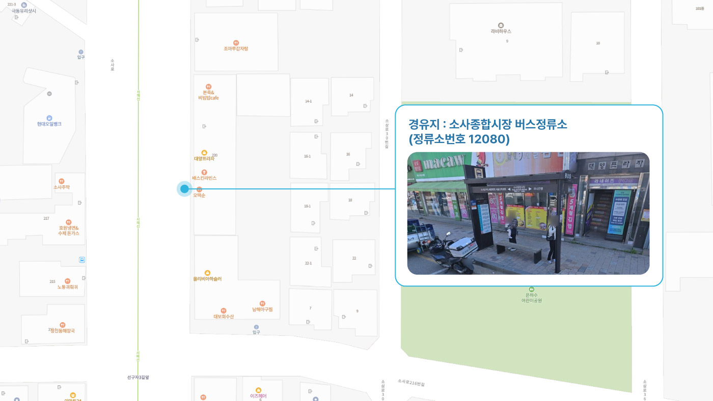The image size is (713, 401).
Task: Click the 소사로 road label
Action: click(x=113, y=65)
